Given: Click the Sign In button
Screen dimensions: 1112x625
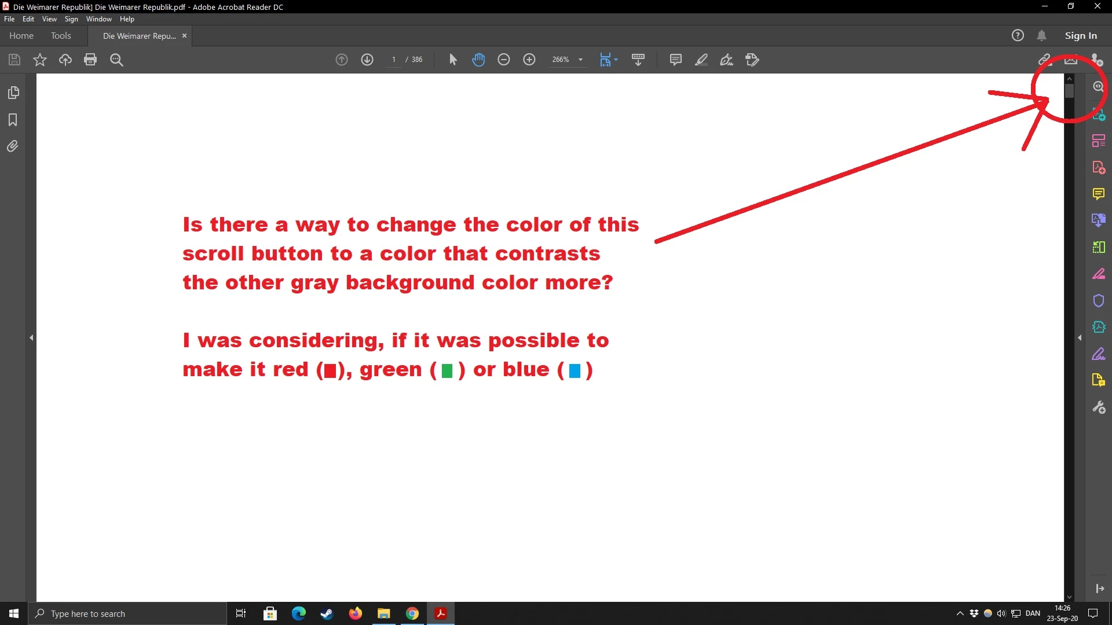Looking at the screenshot, I should coord(1081,36).
